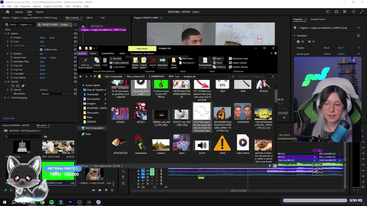Switch to the Export workspace tab
This screenshot has height=206, width=367.
40,12
